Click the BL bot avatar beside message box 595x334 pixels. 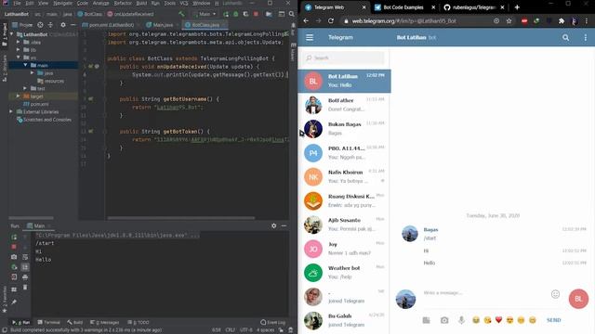coord(578,299)
